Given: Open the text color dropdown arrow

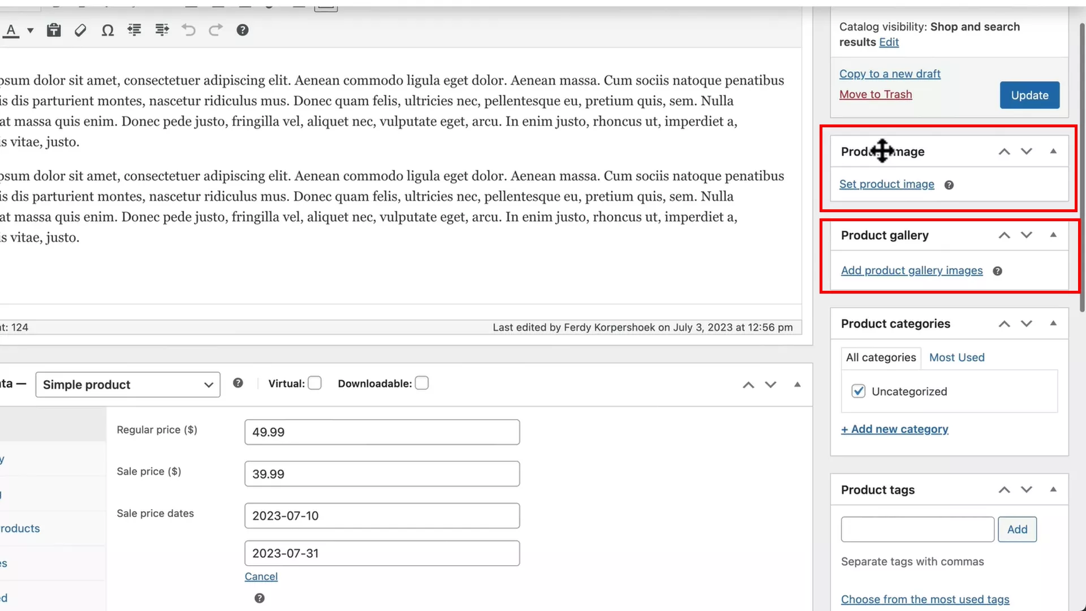Looking at the screenshot, I should pos(31,31).
